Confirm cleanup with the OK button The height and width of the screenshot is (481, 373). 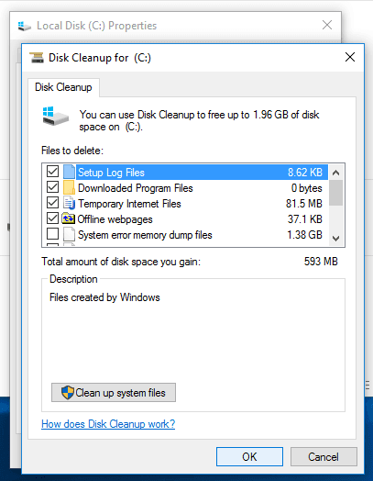point(249,457)
